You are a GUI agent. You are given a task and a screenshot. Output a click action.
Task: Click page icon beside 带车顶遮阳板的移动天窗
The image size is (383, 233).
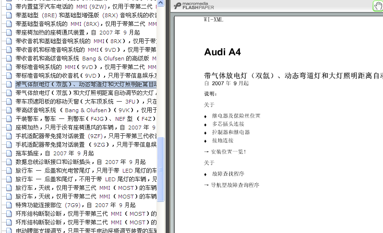tap(9, 102)
